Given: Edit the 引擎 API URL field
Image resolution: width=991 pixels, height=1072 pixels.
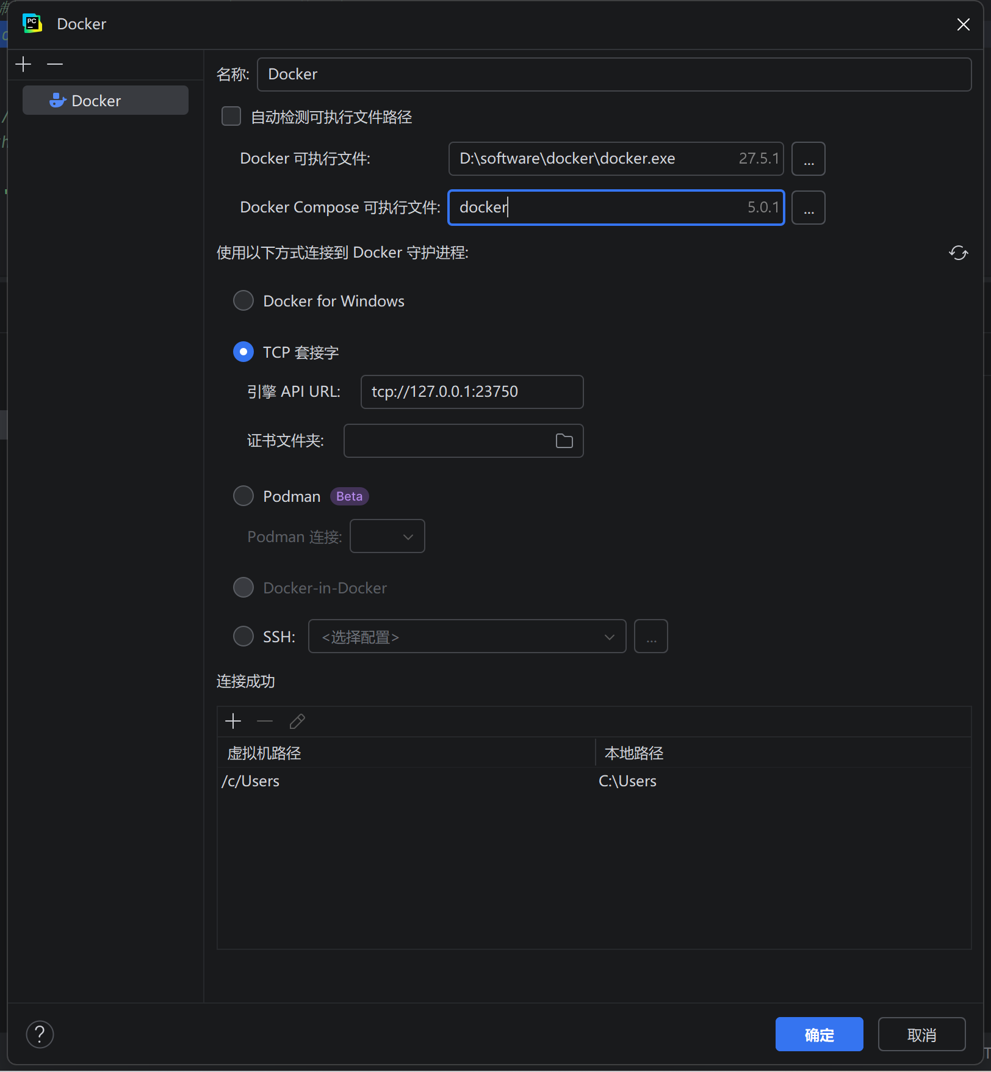Looking at the screenshot, I should click(x=472, y=392).
